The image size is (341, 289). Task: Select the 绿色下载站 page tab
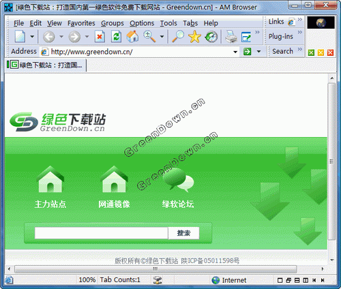tap(46, 65)
